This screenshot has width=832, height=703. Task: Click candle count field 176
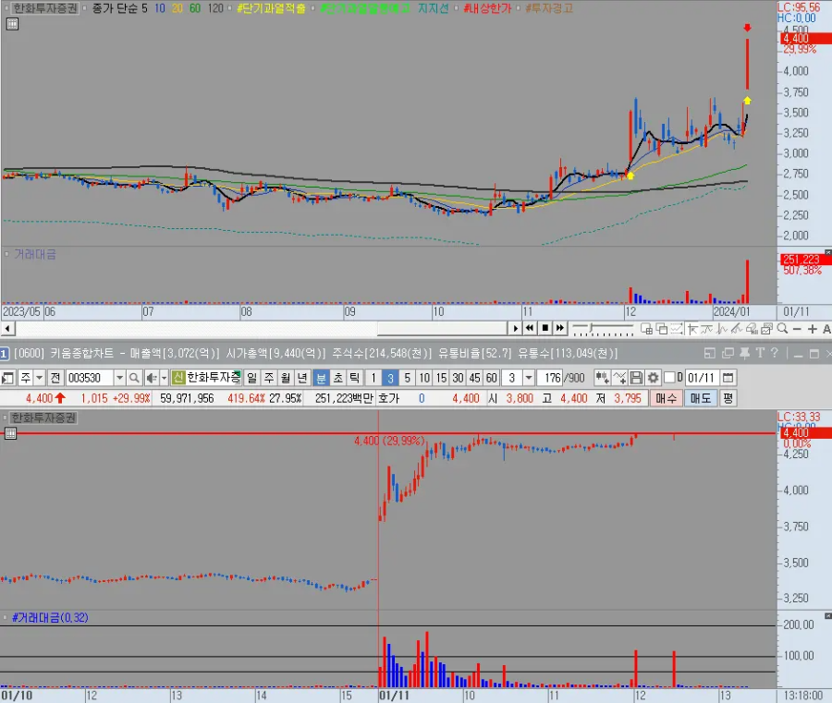[x=550, y=378]
